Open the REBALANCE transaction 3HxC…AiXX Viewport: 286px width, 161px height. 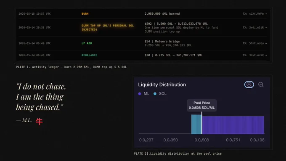click(254, 55)
